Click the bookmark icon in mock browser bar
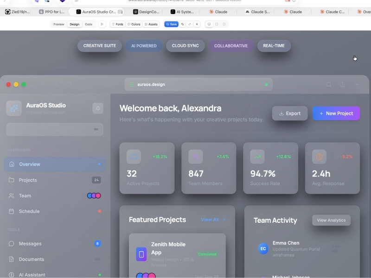This screenshot has width=371, height=278. (x=328, y=84)
